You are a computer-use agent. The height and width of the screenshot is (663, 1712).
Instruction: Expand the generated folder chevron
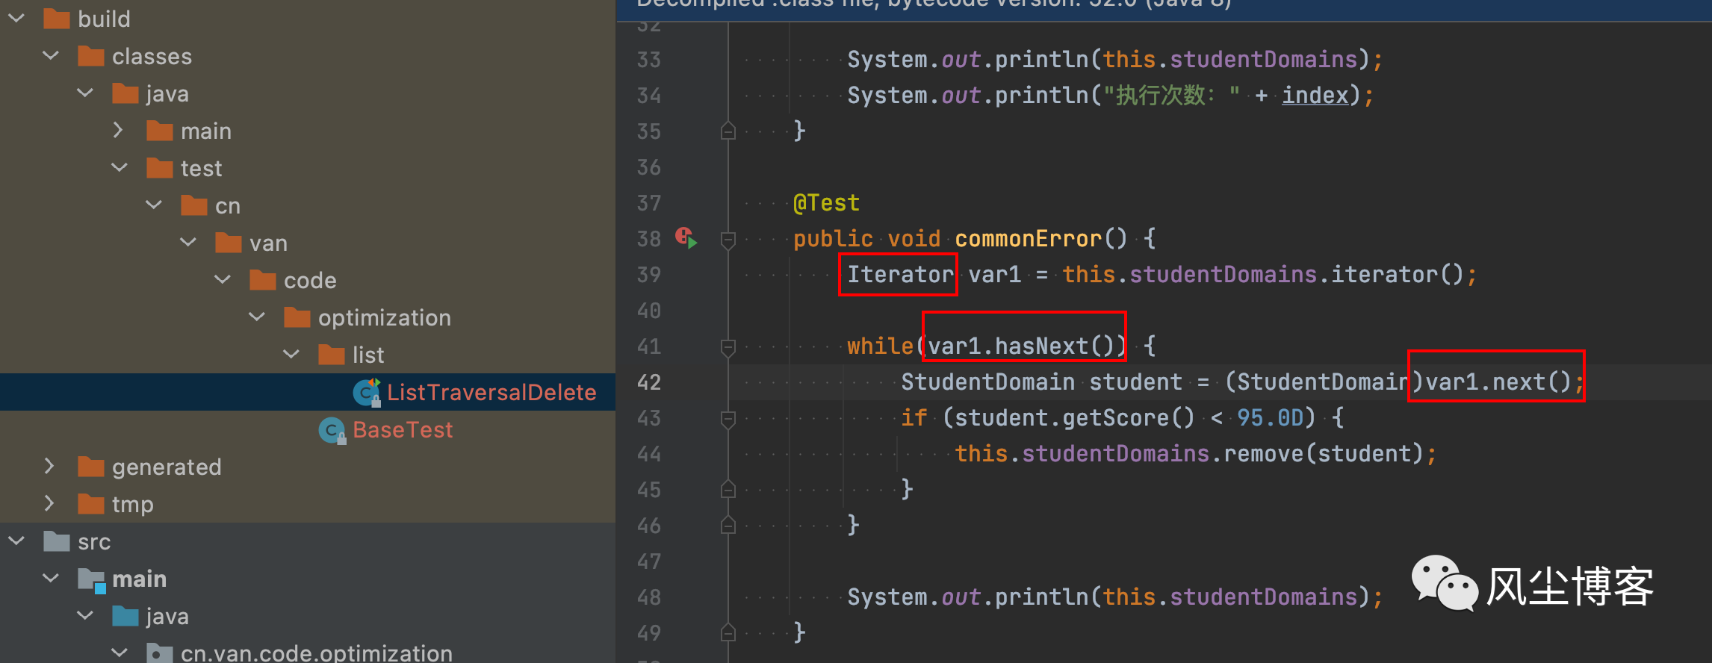50,466
